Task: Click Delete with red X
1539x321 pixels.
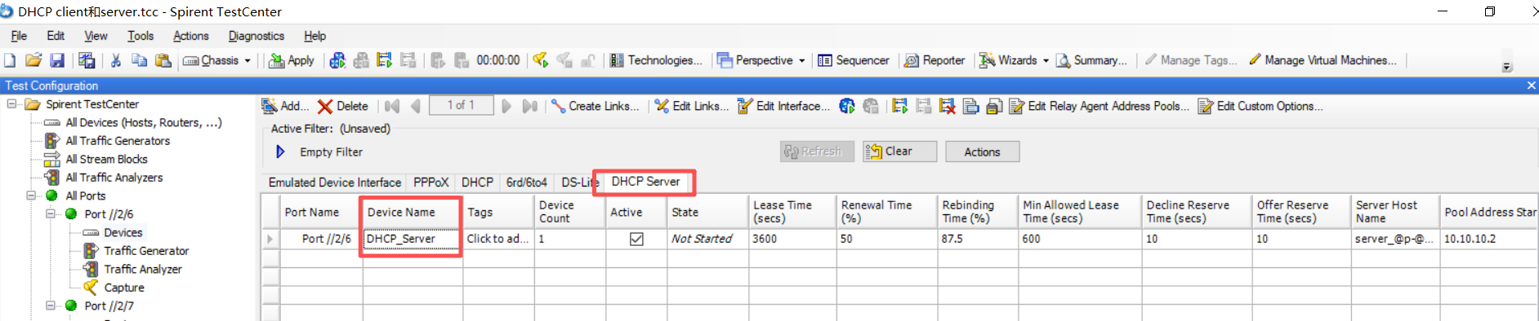Action: (343, 106)
